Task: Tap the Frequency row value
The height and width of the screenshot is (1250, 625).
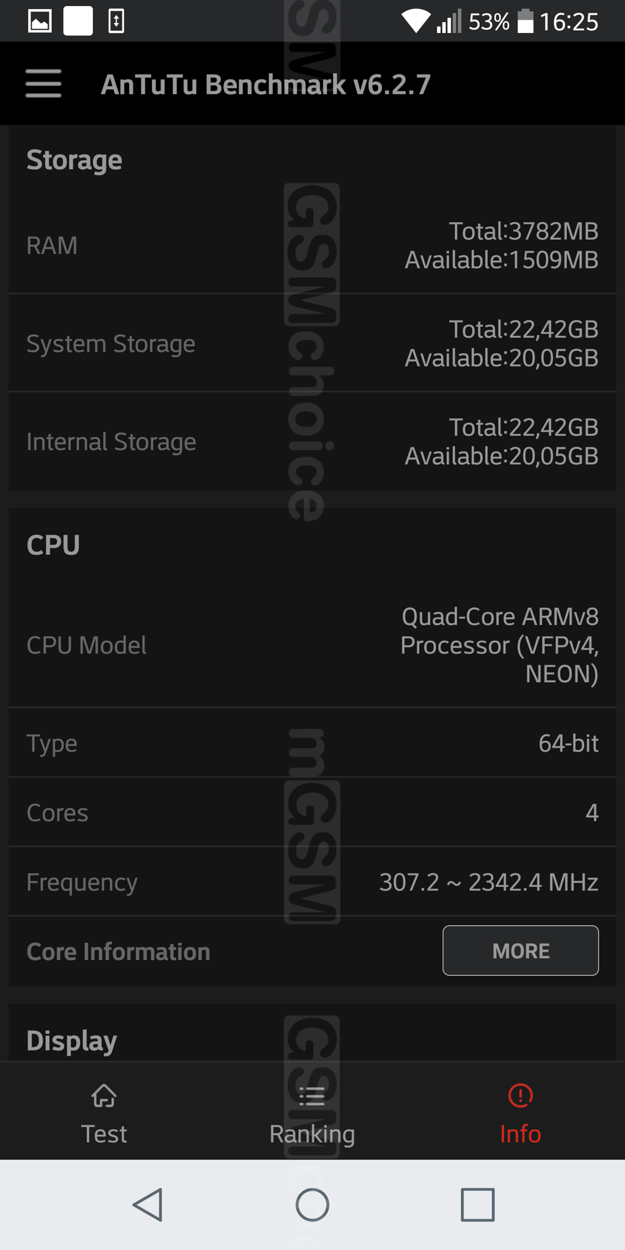Action: (488, 882)
